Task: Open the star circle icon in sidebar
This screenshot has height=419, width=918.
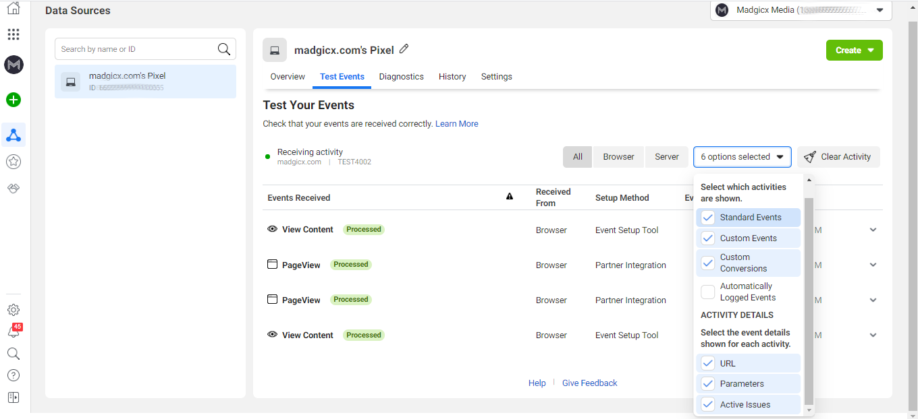Action: click(x=13, y=162)
